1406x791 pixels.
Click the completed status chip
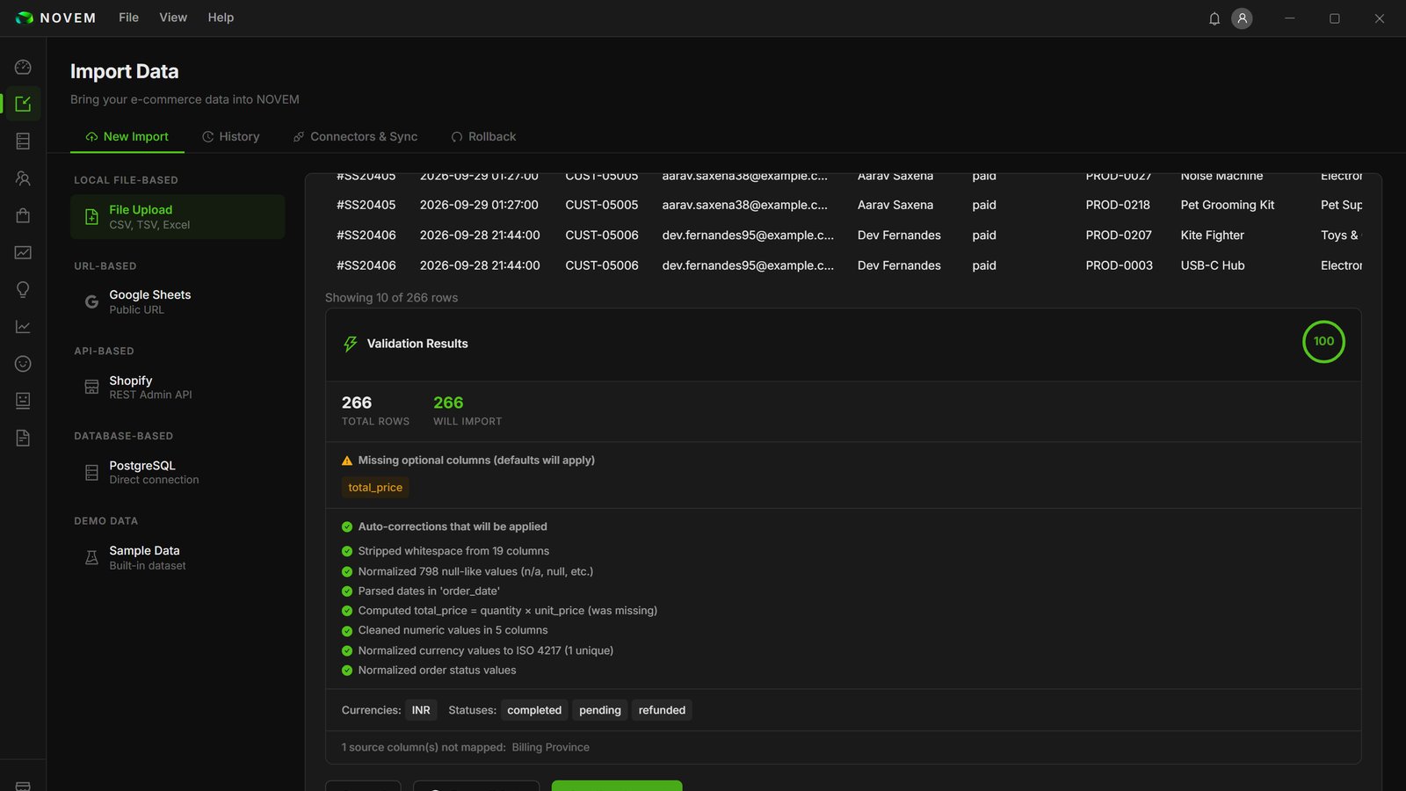(534, 710)
